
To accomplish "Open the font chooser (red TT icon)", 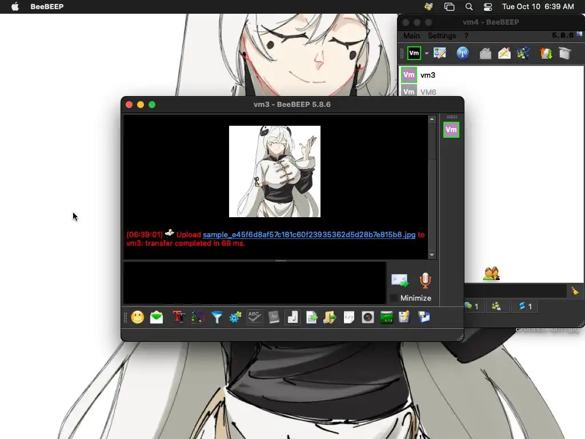I will click(179, 317).
